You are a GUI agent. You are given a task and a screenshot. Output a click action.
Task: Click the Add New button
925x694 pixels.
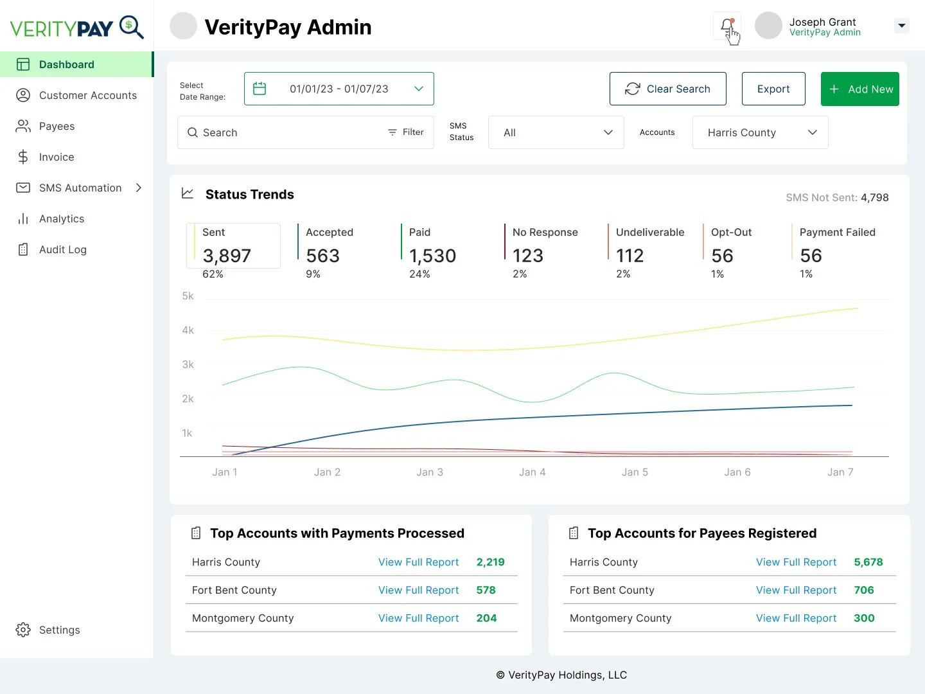pos(859,89)
